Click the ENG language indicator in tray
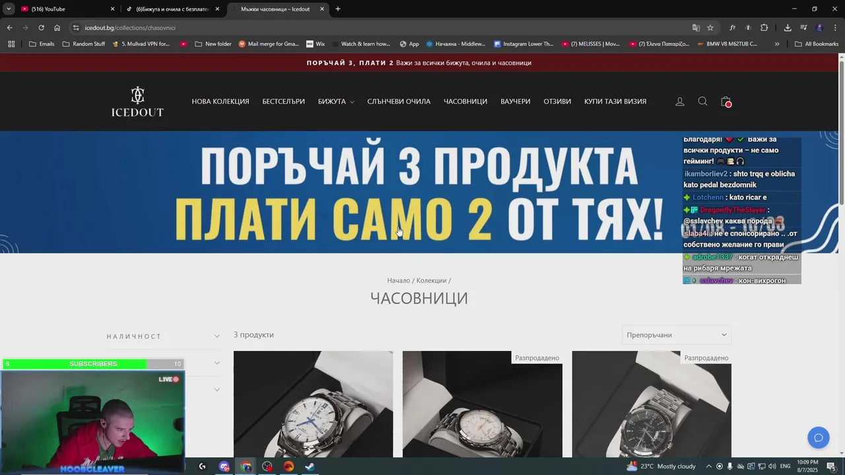This screenshot has width=845, height=475. (785, 466)
